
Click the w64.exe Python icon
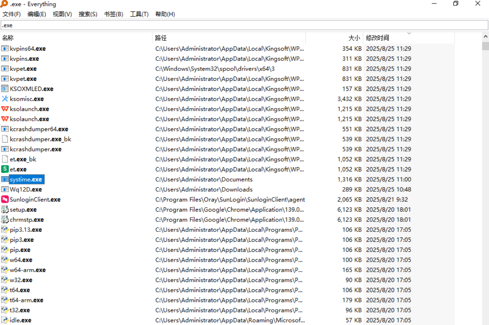tap(5, 260)
